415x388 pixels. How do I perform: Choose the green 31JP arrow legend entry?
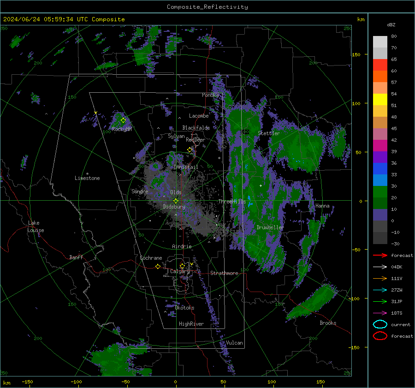[380, 301]
